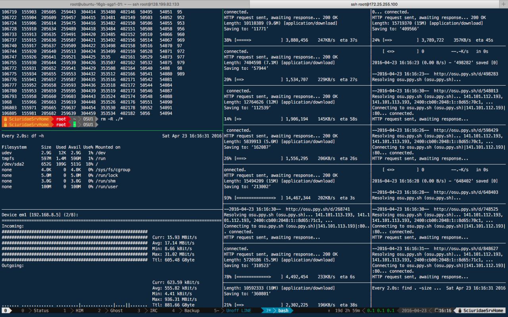This screenshot has width=508, height=317.
Task: Click the uptime 19d 2h 59m indicator
Action: point(348,311)
